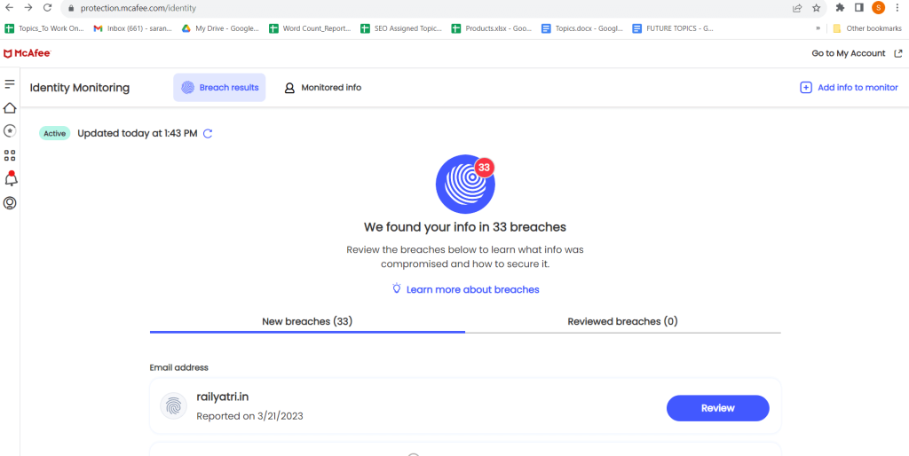Select the Reviewed breaches (0) tab
The width and height of the screenshot is (909, 456).
coord(622,321)
